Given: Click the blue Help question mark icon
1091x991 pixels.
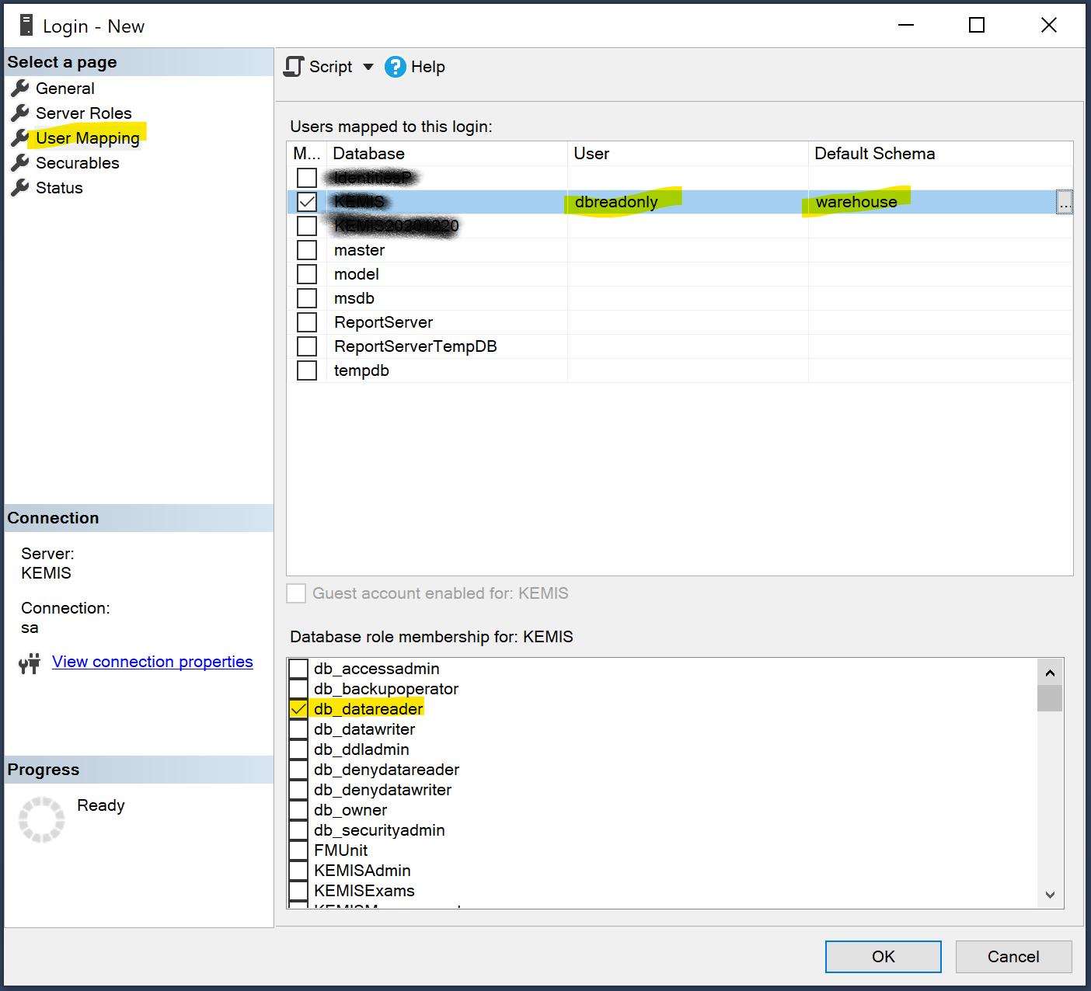Looking at the screenshot, I should [396, 67].
